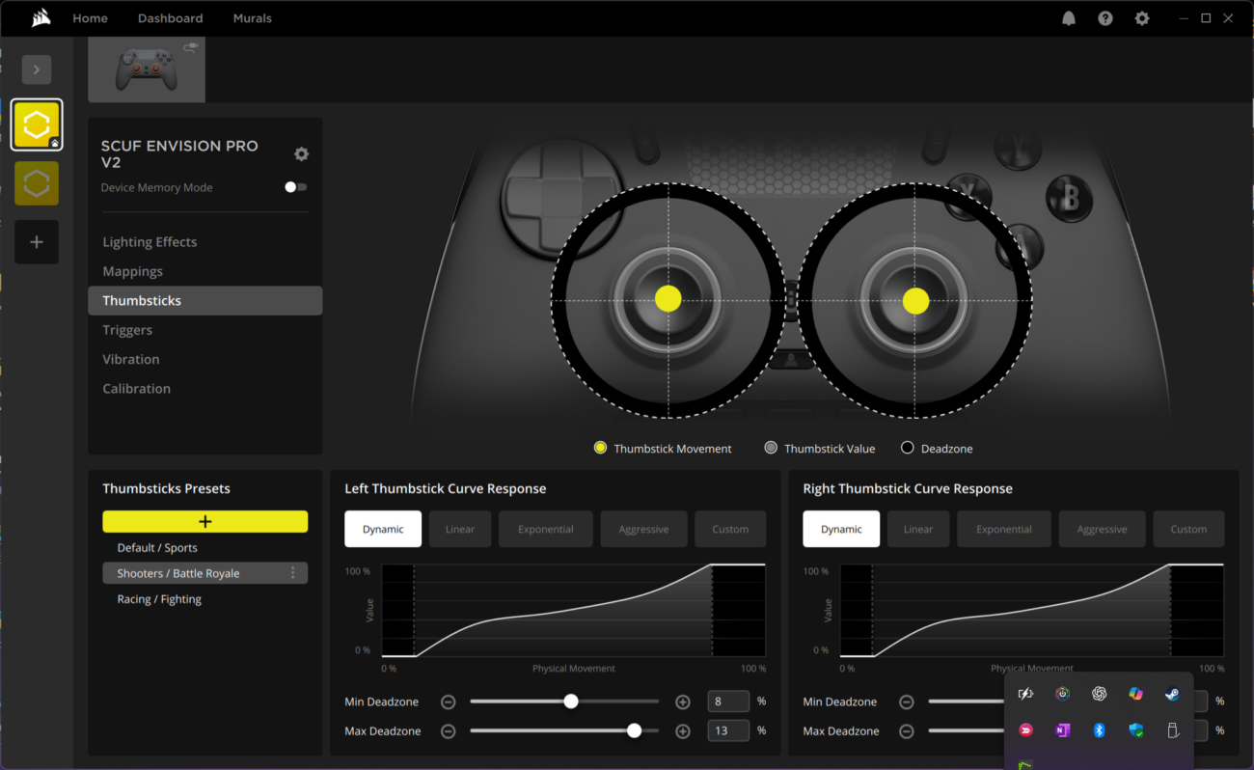Click the safely remove hardware USB icon
Image resolution: width=1254 pixels, height=770 pixels.
tap(1172, 730)
